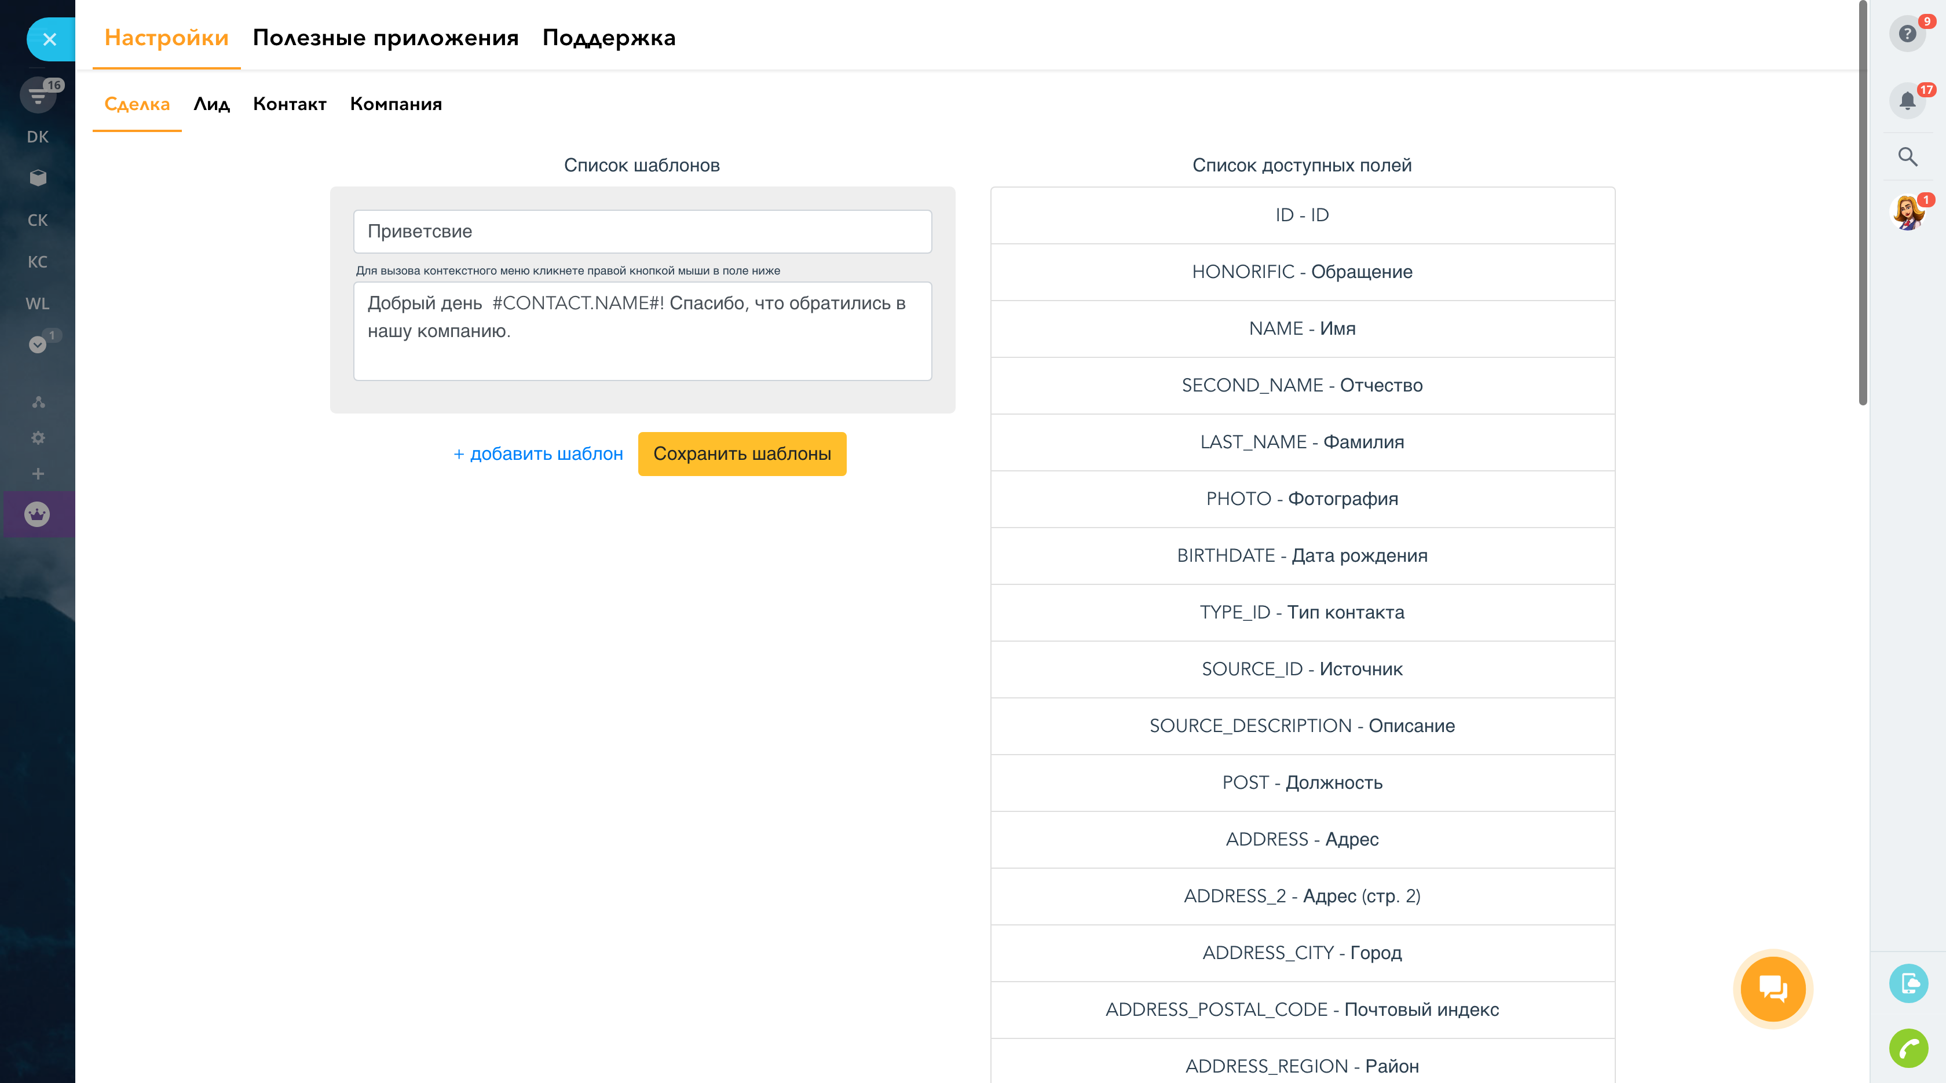Open the Поддержка top tab
1946x1083 pixels.
click(609, 37)
